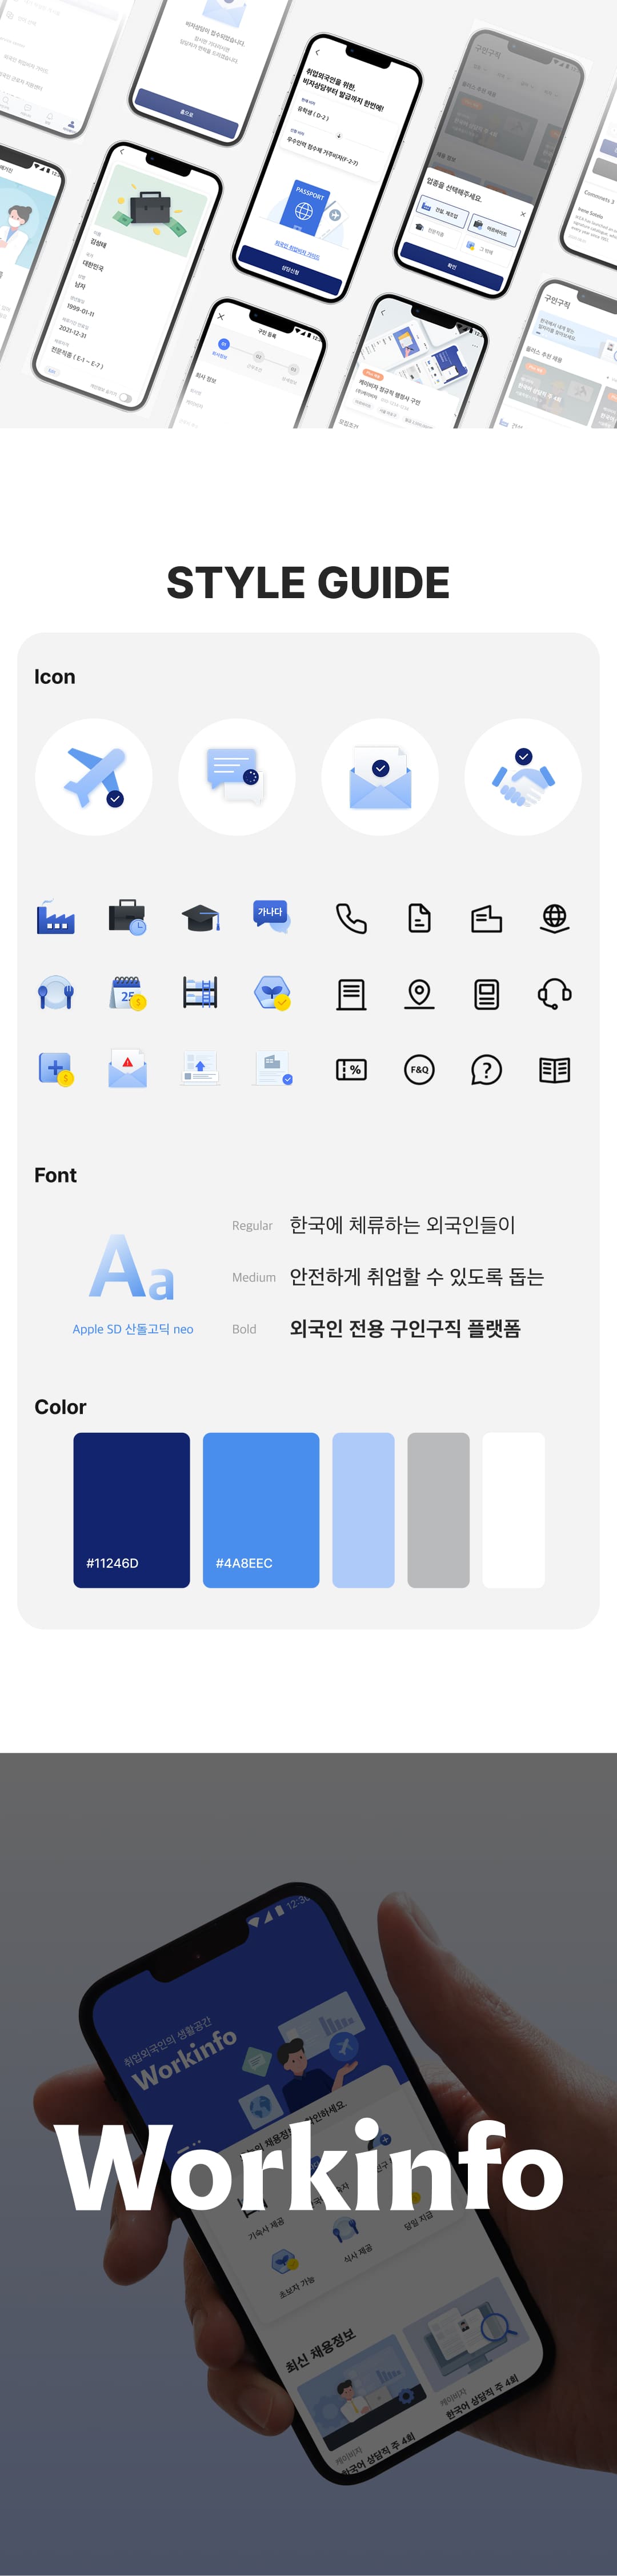Pick the navy #11246D color swatch
617x2576 pixels.
click(x=131, y=1510)
